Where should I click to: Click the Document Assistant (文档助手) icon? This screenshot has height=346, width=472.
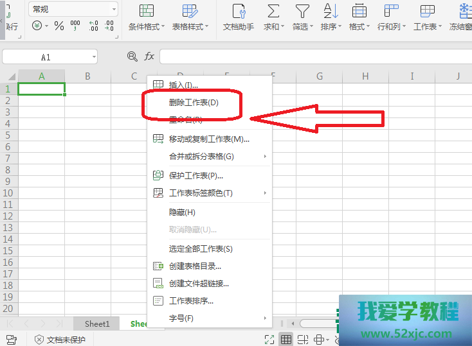[x=239, y=11]
